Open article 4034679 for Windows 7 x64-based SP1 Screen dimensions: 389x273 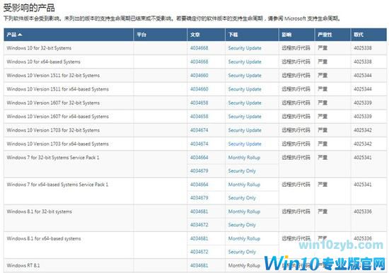click(199, 198)
